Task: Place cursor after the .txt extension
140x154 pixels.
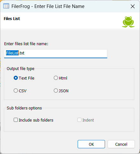Action: [24, 53]
